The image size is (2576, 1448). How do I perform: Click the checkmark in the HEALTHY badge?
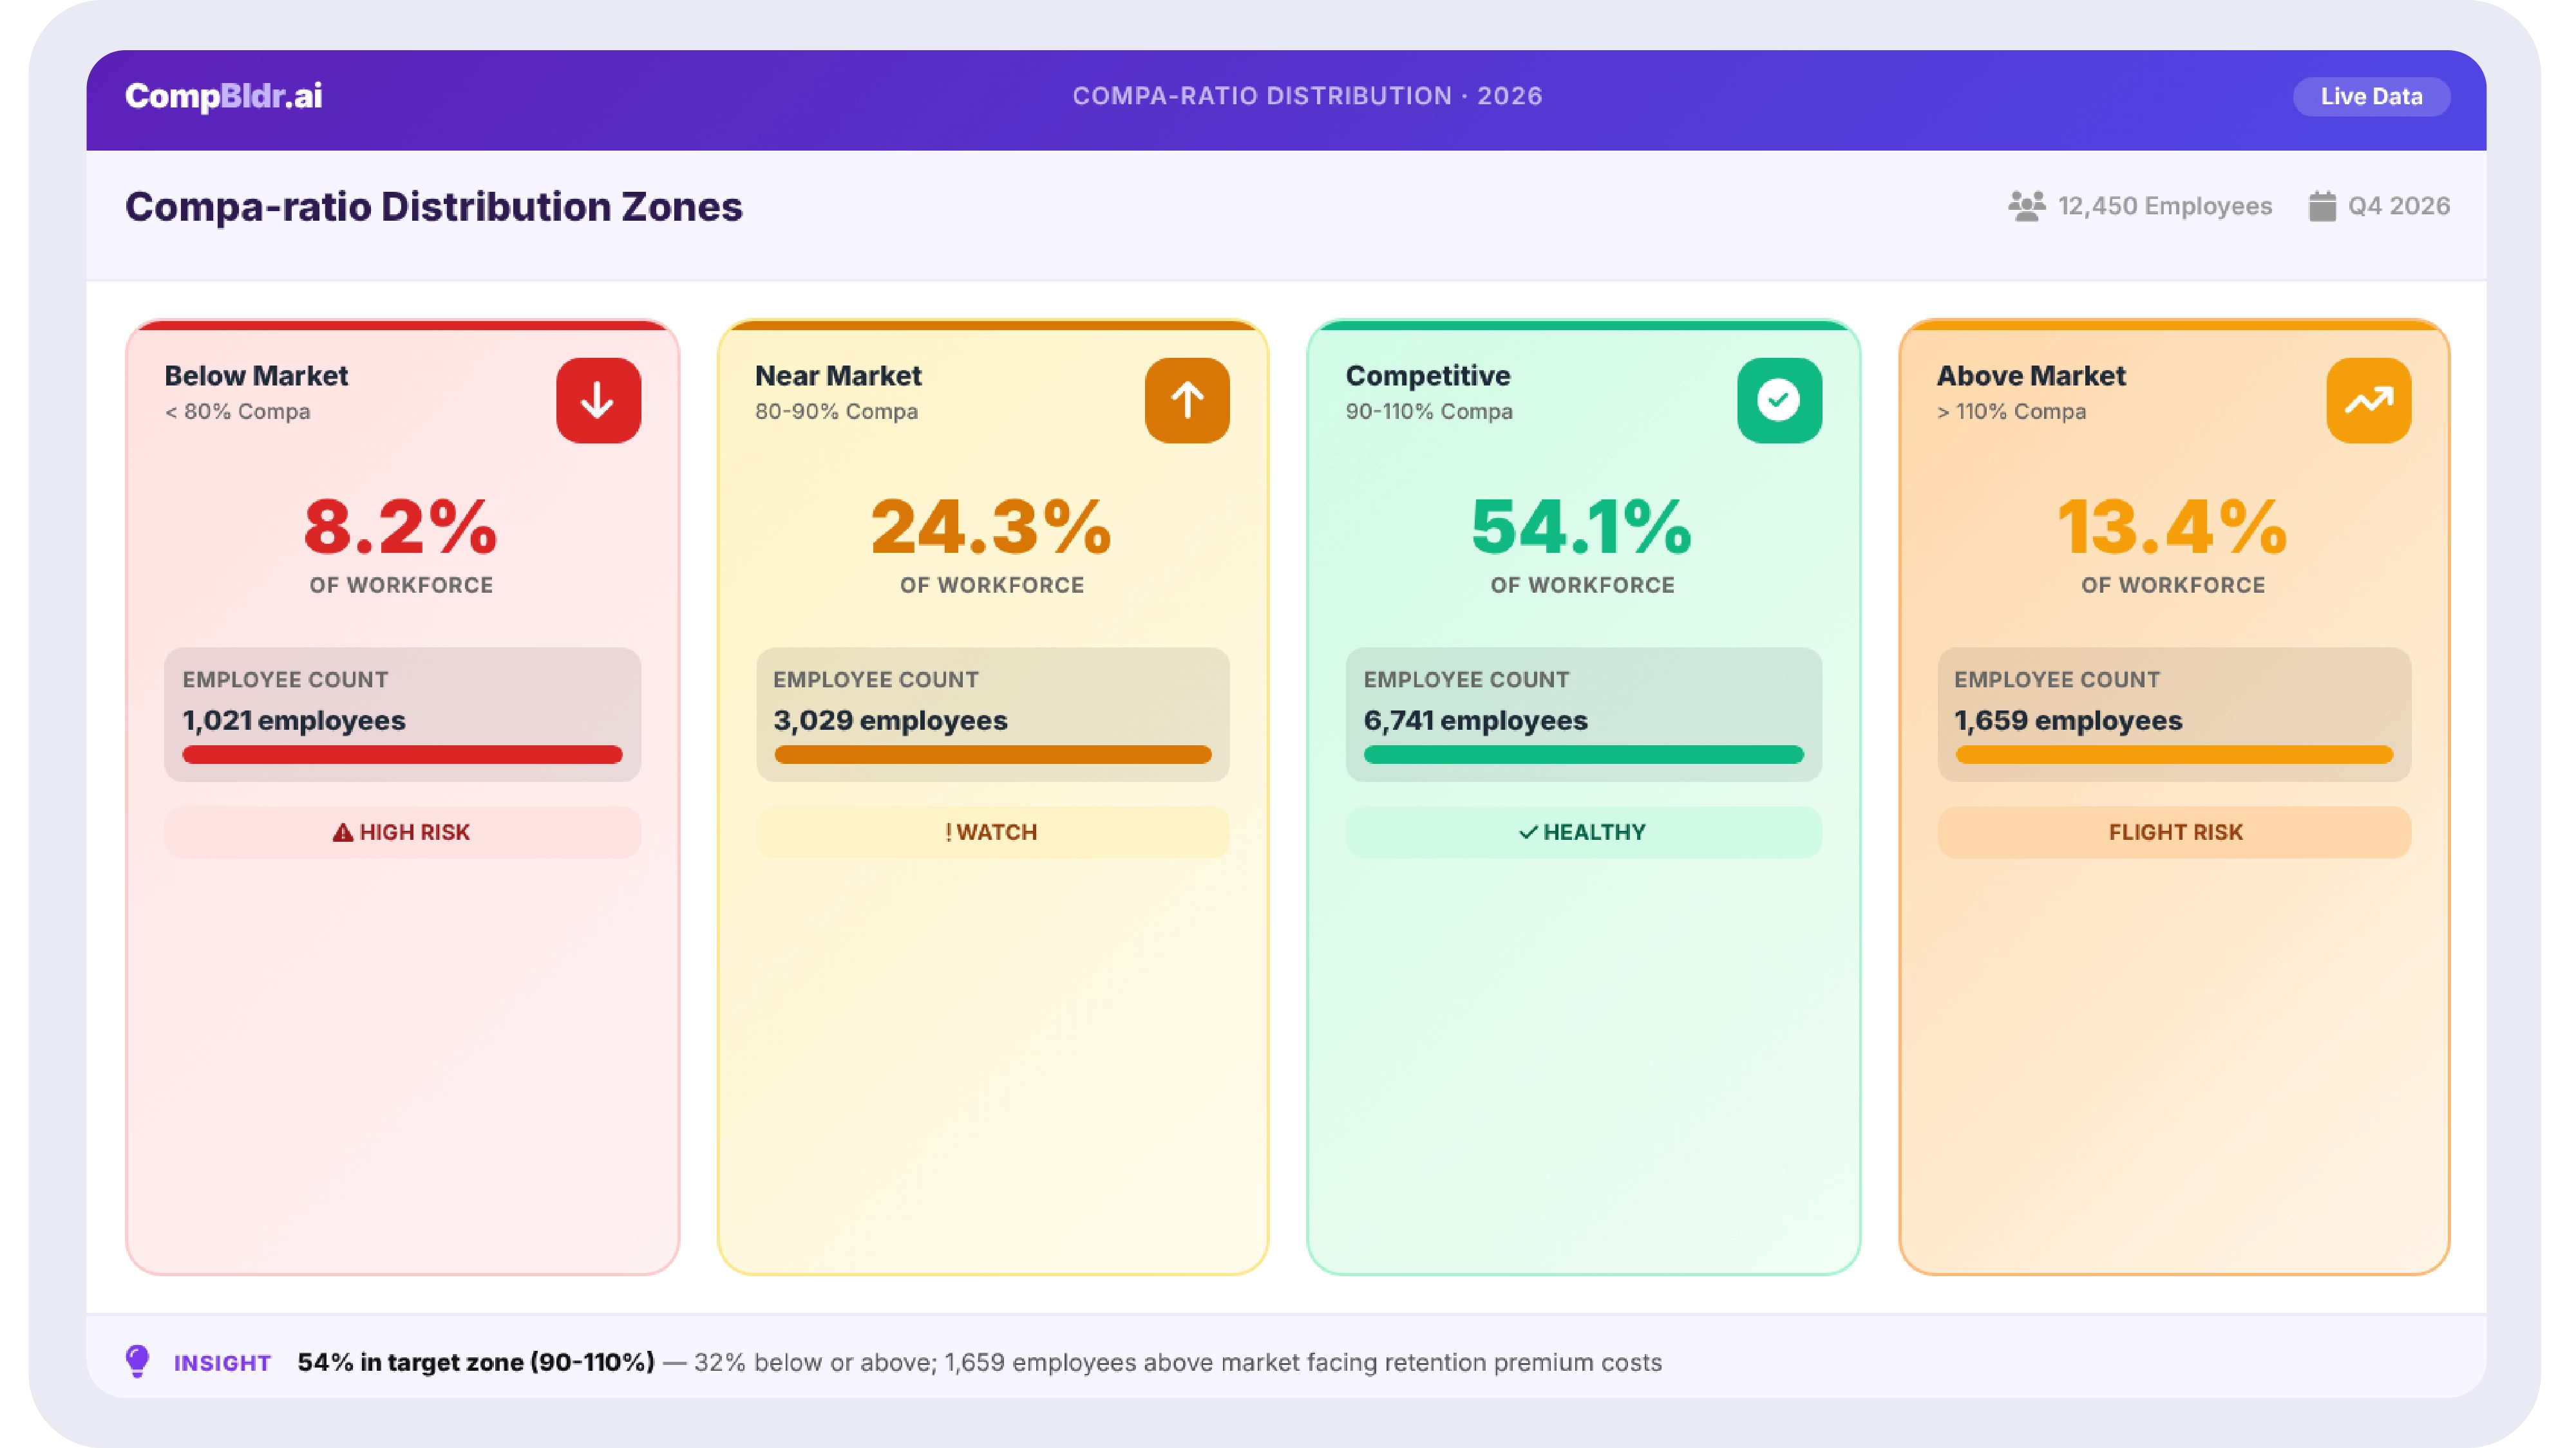(1528, 832)
